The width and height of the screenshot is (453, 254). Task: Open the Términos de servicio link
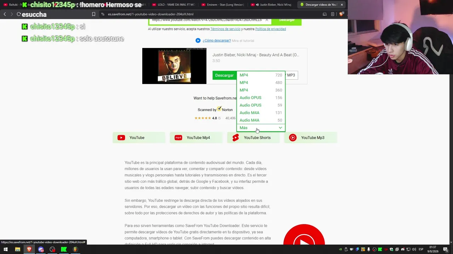click(225, 29)
